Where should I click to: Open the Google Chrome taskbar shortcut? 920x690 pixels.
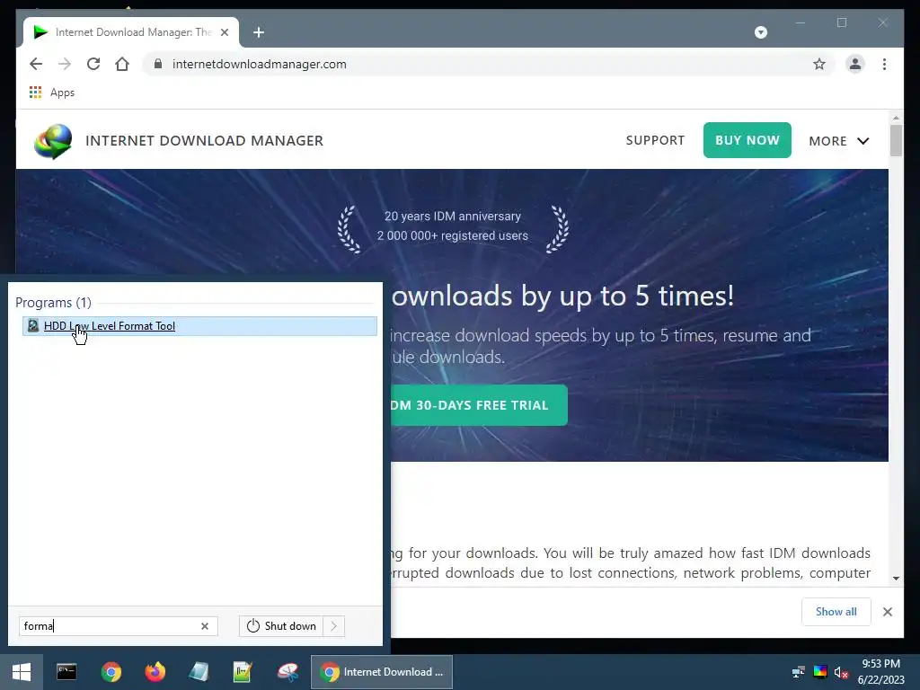111,672
